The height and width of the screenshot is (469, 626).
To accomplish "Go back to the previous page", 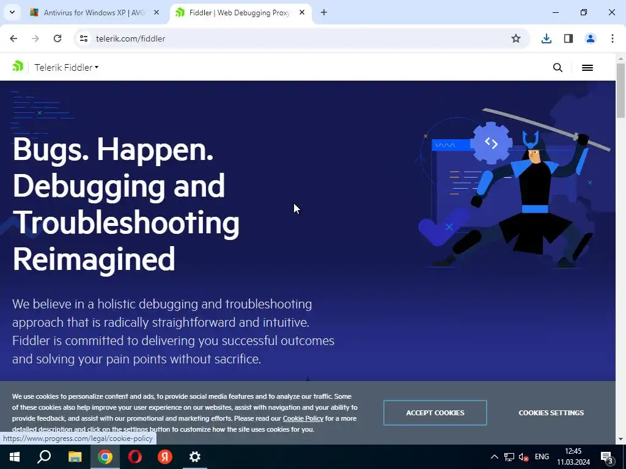I will 13,38.
